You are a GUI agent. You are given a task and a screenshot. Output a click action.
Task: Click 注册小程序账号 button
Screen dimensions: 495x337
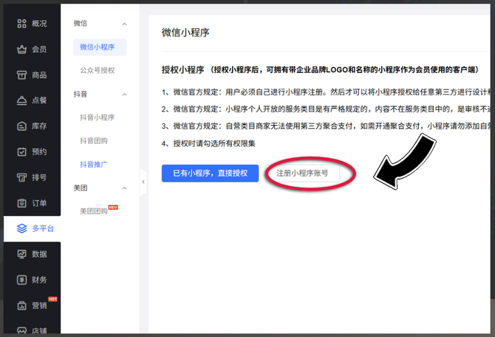coord(302,173)
